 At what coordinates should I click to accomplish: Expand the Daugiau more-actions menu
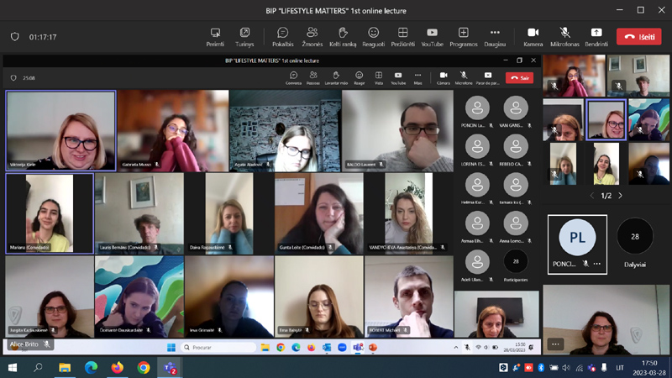click(x=495, y=33)
